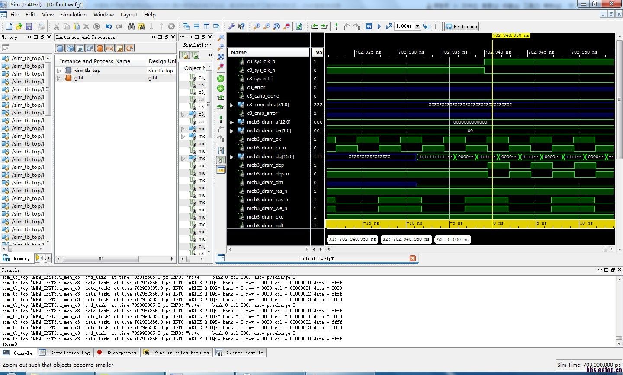Click the Undo arrow icon
The height and width of the screenshot is (375, 623).
coord(109,26)
